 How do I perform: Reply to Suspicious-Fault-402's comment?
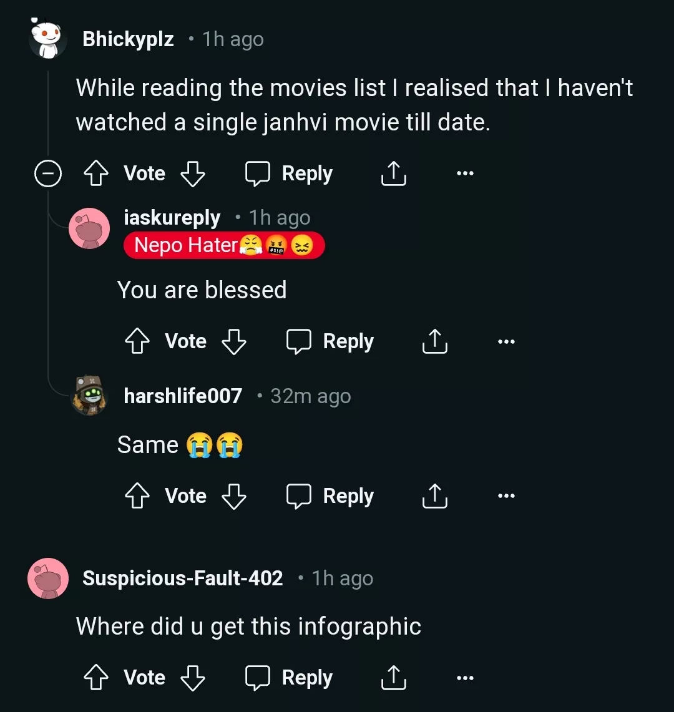click(x=289, y=678)
